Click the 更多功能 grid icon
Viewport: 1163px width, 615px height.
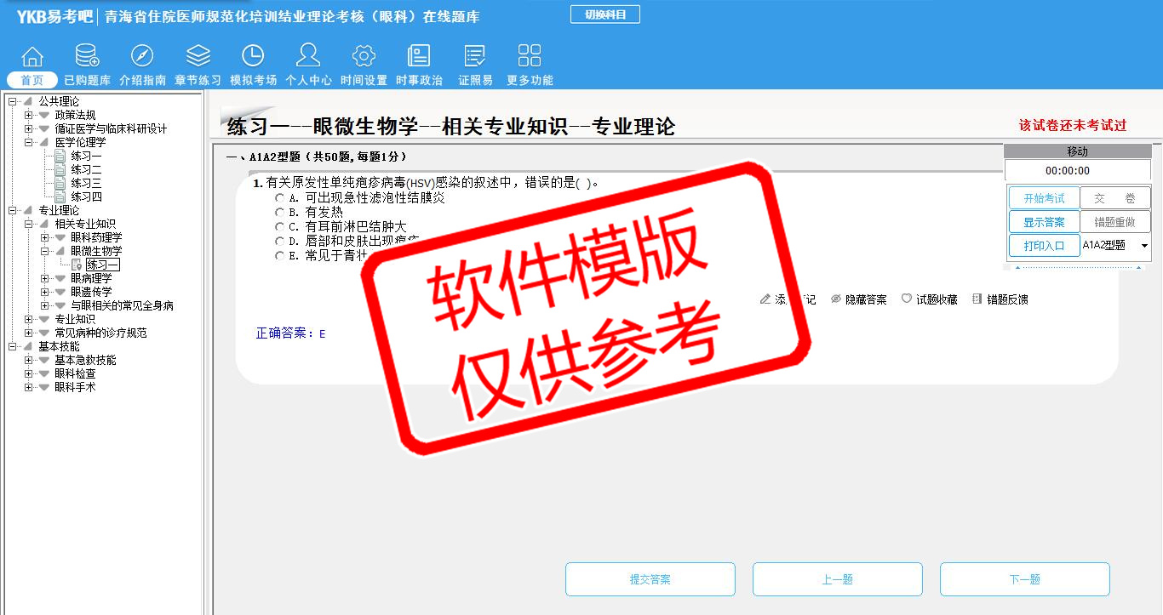point(530,57)
